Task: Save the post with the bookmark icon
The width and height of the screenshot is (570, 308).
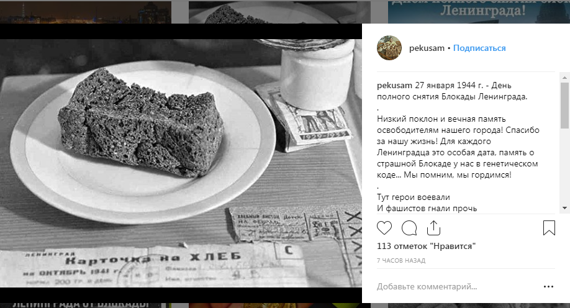Action: [549, 228]
